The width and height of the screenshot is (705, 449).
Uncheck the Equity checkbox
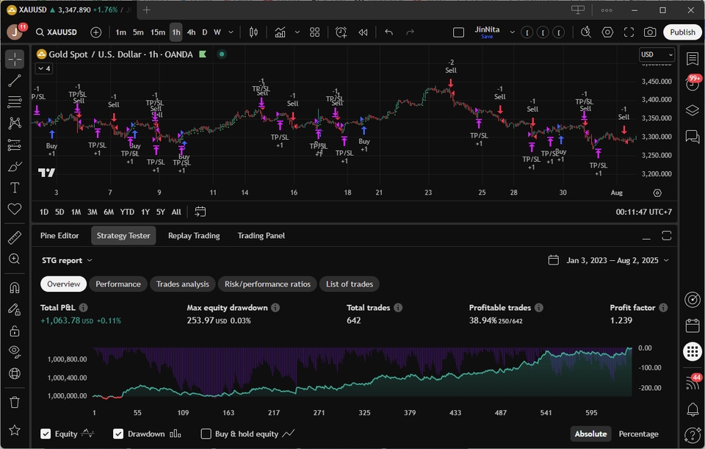(x=46, y=434)
